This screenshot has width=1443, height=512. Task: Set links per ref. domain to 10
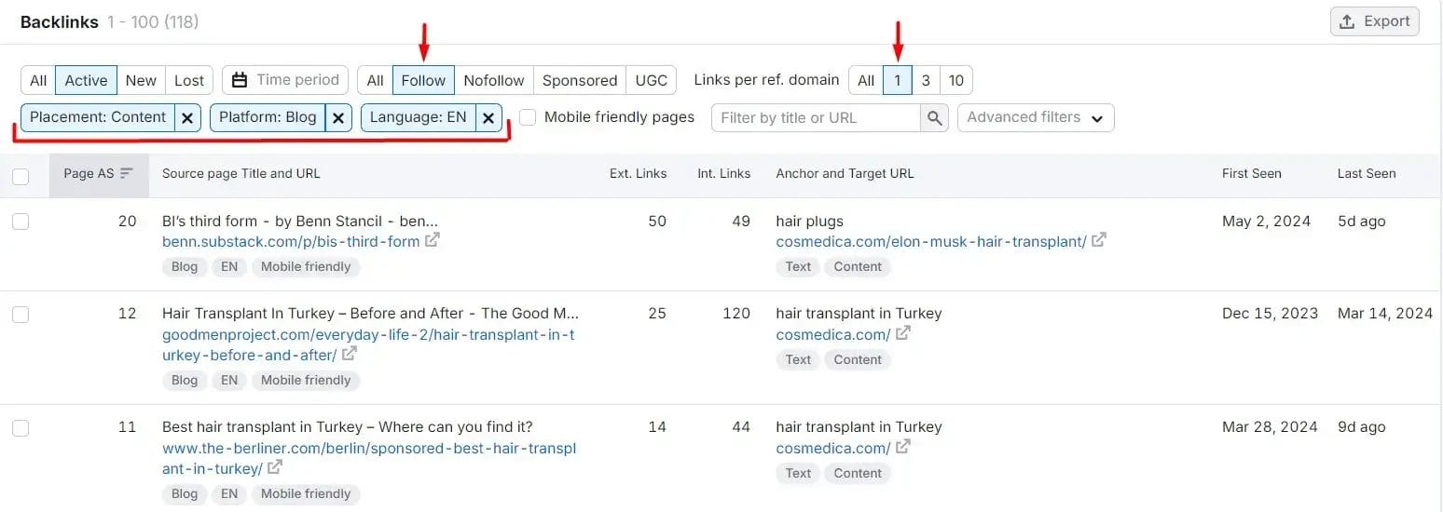955,80
